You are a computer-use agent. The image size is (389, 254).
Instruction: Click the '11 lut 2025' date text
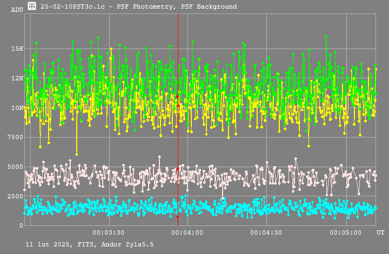(x=48, y=245)
